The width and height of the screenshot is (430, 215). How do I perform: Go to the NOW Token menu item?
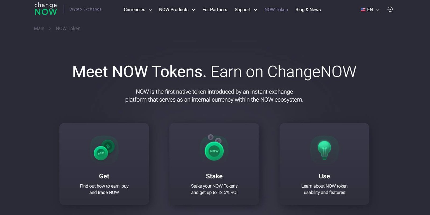point(276,10)
